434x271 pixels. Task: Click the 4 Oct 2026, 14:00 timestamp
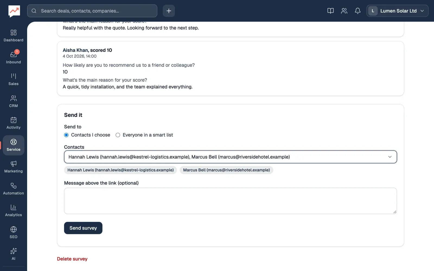[79, 56]
